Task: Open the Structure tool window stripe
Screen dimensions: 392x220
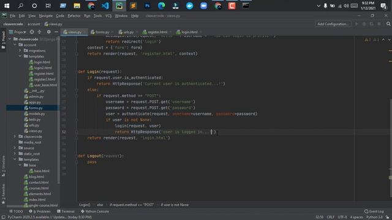Action: coord(3,166)
